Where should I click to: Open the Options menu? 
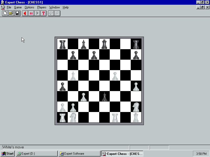pyautogui.click(x=29, y=7)
